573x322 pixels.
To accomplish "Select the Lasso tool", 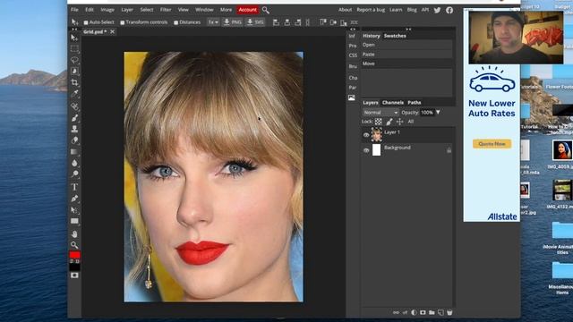I will 74,60.
